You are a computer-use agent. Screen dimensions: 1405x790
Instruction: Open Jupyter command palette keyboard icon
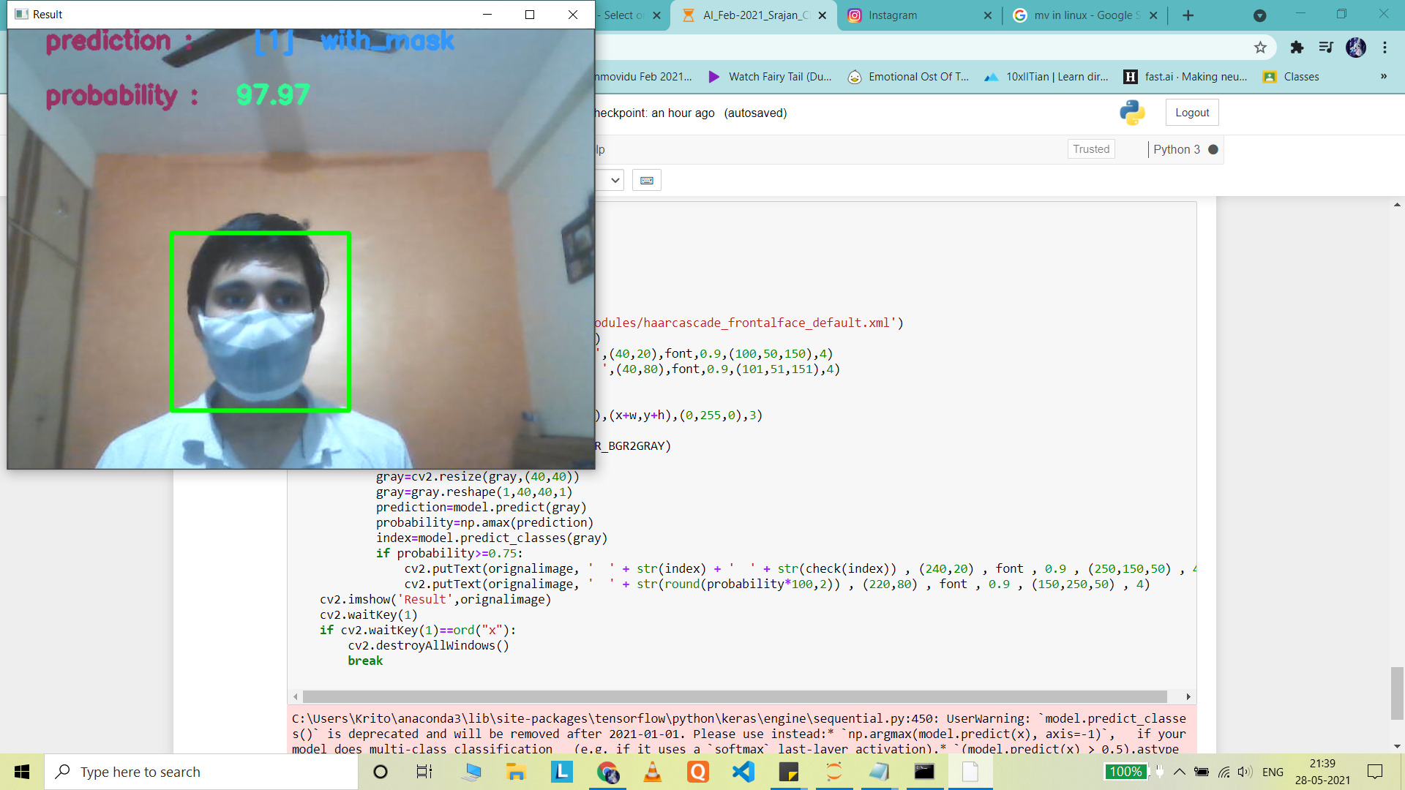click(x=647, y=180)
